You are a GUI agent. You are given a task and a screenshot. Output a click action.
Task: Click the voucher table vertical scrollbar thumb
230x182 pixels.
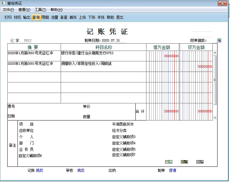[x=215, y=80]
